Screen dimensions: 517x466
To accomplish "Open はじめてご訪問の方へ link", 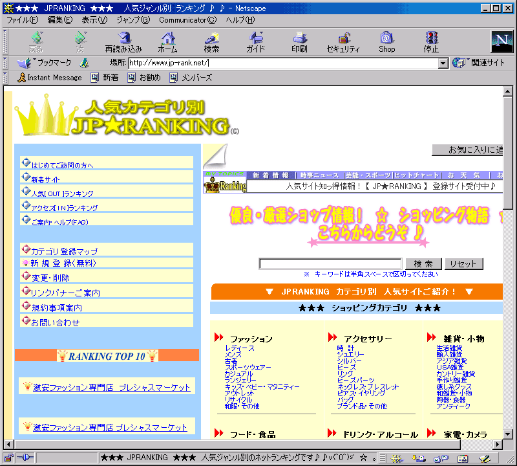I will point(62,165).
